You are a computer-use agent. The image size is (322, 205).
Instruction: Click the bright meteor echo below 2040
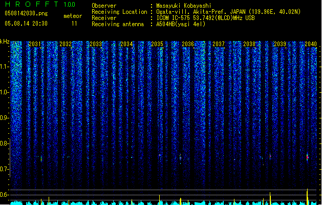point(308,157)
